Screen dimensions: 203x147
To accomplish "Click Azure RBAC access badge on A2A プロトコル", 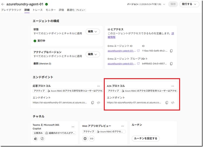I will point(149,91).
